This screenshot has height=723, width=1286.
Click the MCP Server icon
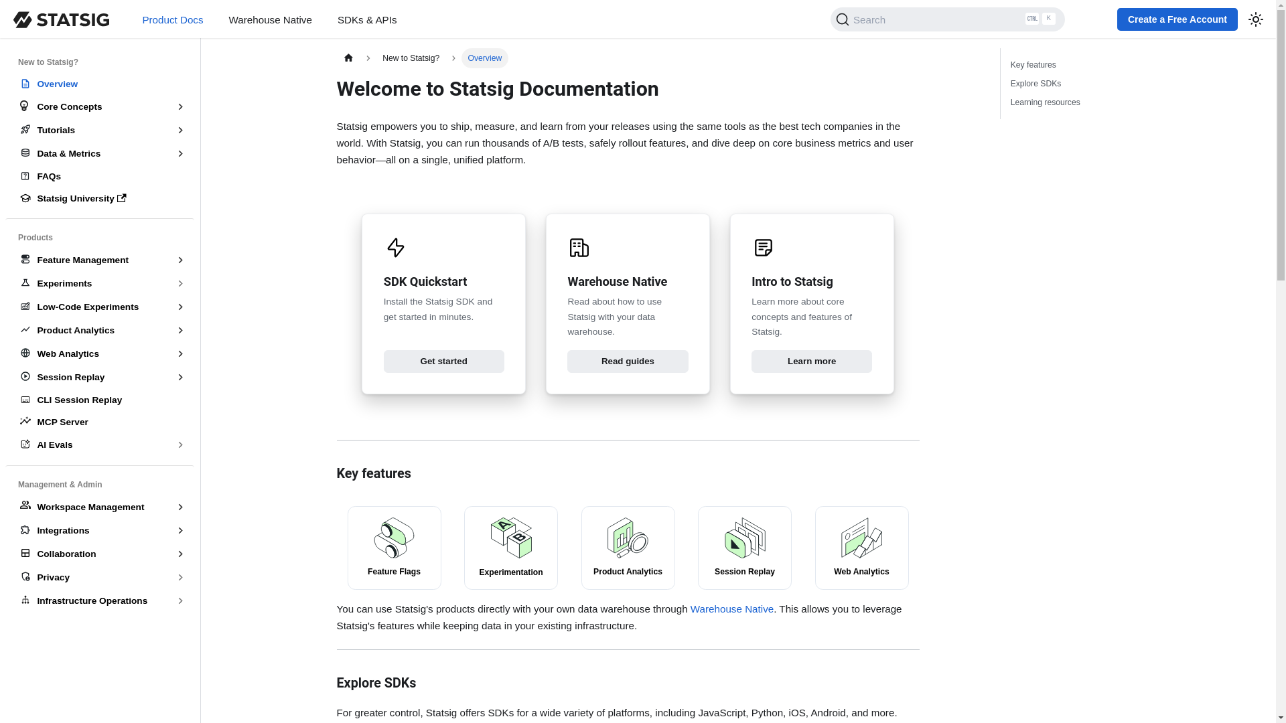(25, 421)
